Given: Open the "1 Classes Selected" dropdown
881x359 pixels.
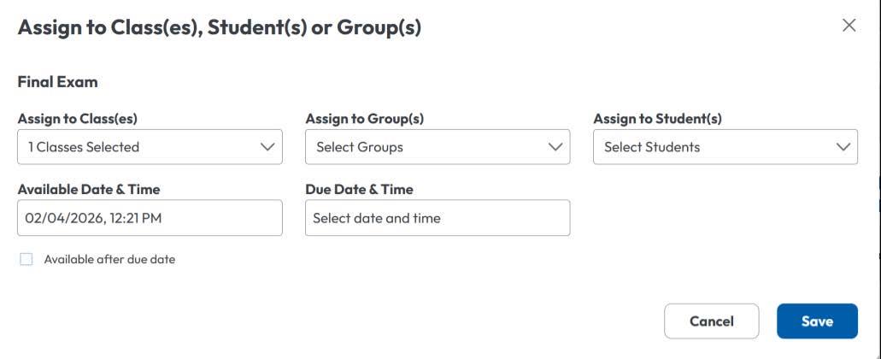Looking at the screenshot, I should click(x=137, y=147).
